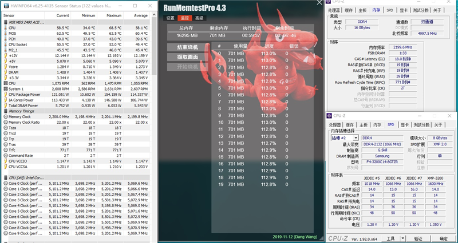Click the XMP-3200 column header in timing table
This screenshot has width=458, height=243.
(436, 178)
